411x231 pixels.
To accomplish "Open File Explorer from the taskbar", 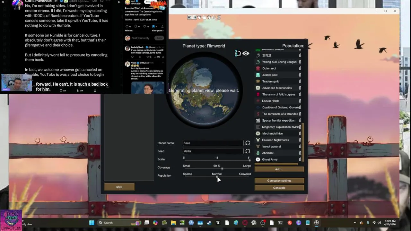I will [x=173, y=223].
